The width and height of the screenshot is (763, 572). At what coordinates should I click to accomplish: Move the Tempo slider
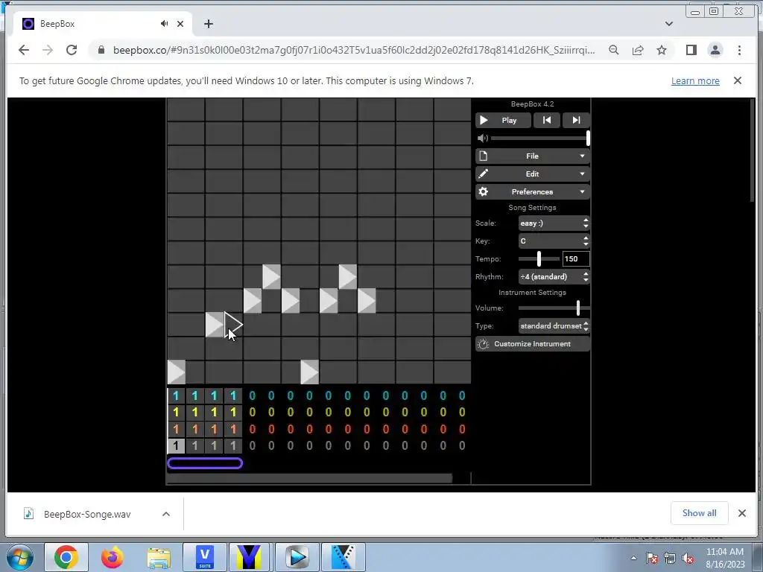click(x=539, y=258)
